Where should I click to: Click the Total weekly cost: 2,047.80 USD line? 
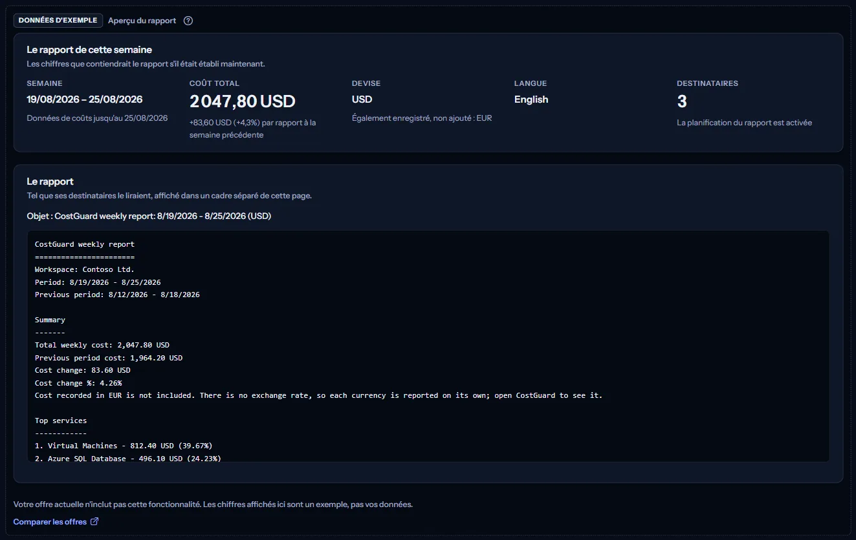[x=102, y=345]
